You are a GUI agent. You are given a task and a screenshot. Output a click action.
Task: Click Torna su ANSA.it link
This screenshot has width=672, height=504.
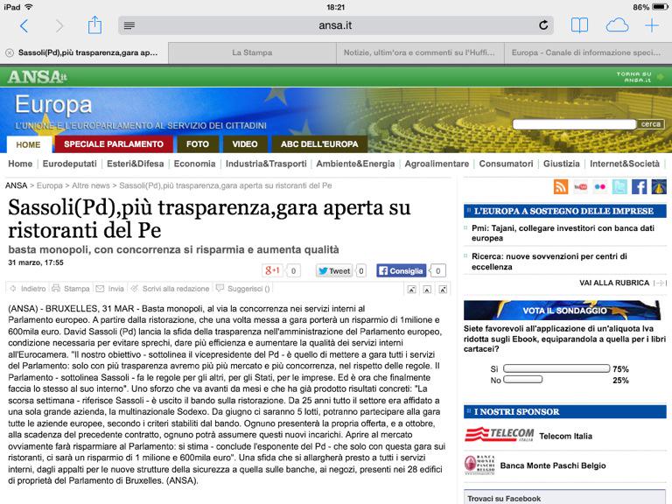pyautogui.click(x=639, y=77)
